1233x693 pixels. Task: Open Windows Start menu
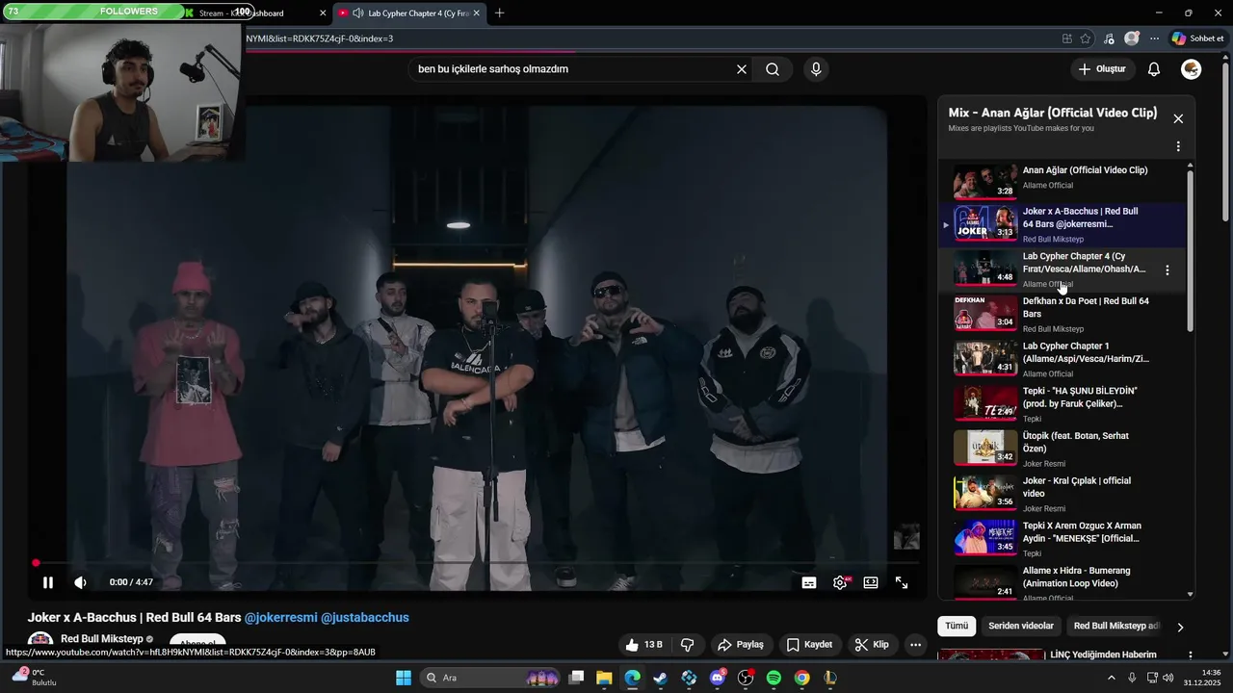click(x=404, y=678)
